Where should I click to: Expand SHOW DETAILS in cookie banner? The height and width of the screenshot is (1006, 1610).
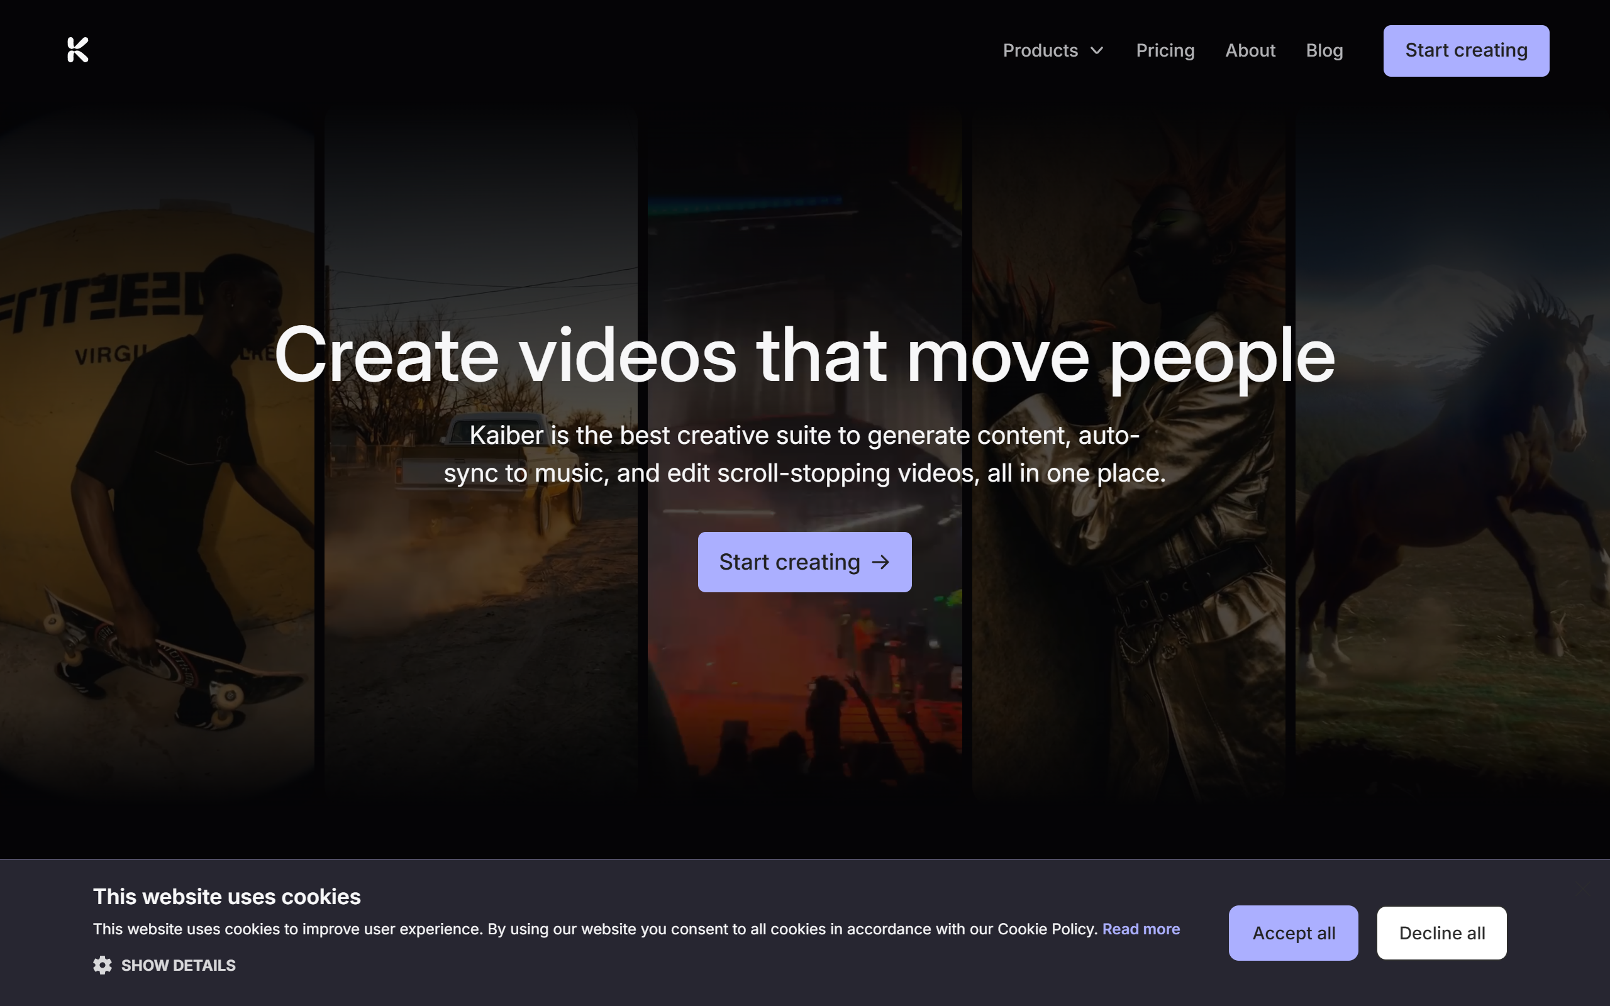click(164, 965)
